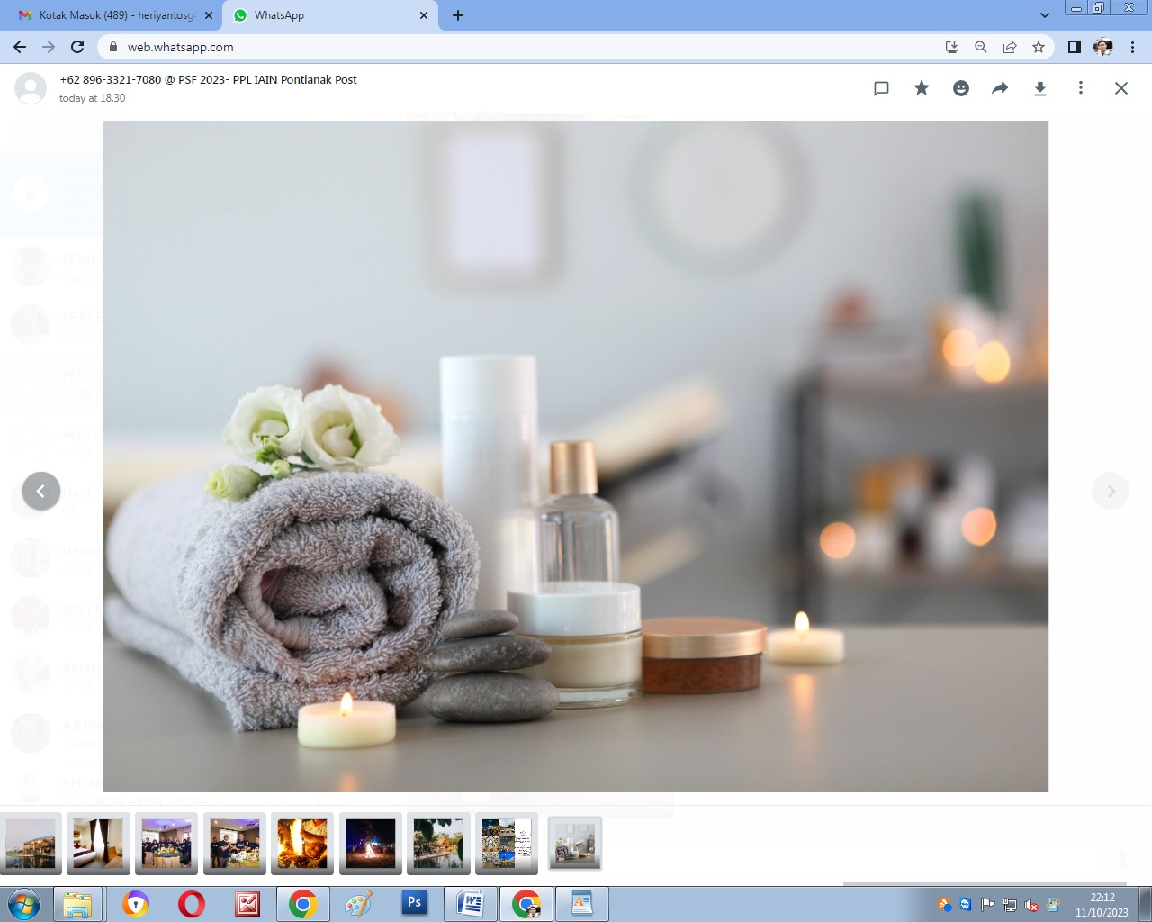This screenshot has height=922, width=1152.
Task: Toggle the Chrome side panel
Action: 1075,47
